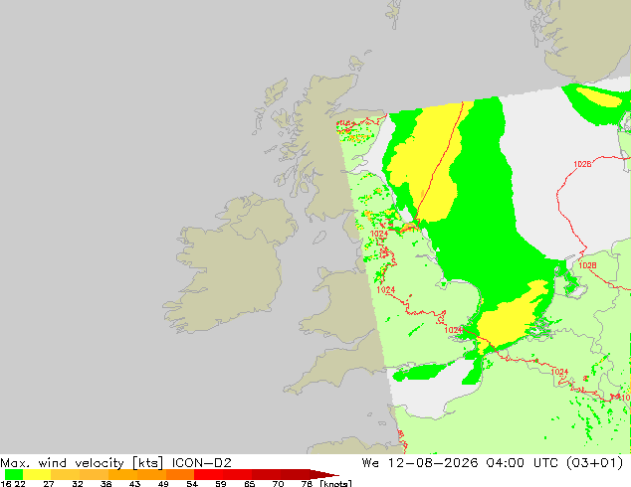Click the orange 38–43 knots legend swatch
This screenshot has height=487, width=631.
click(x=122, y=474)
